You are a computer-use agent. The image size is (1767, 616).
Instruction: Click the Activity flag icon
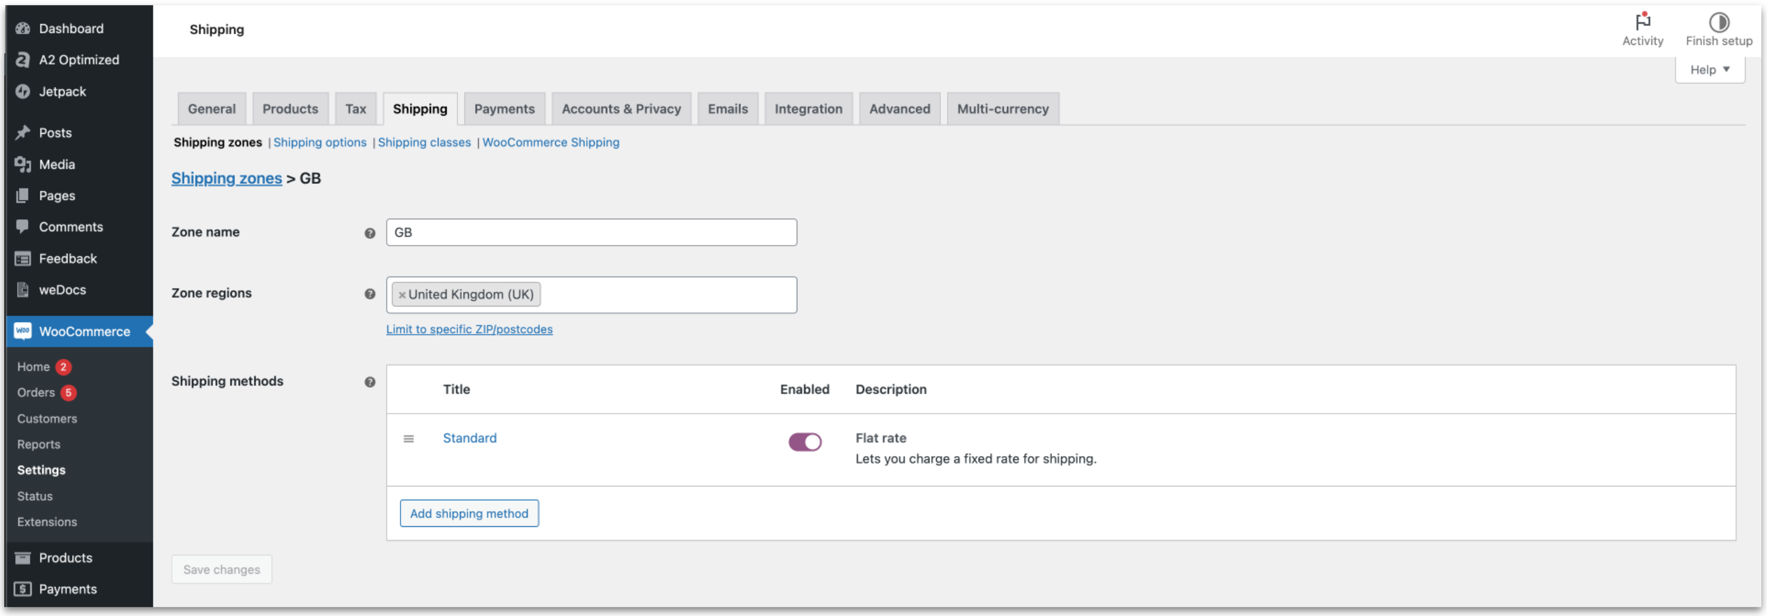coord(1642,22)
